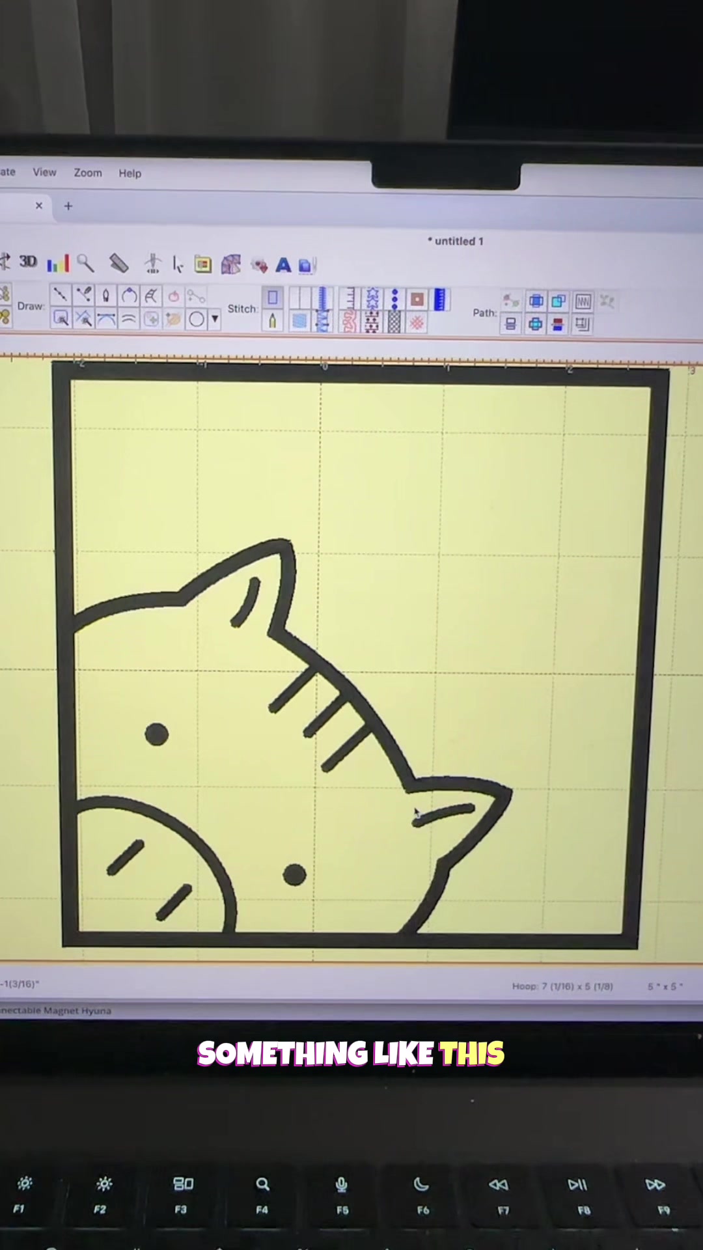703x1250 pixels.
Task: Click the ruler measure tool
Action: (x=118, y=263)
